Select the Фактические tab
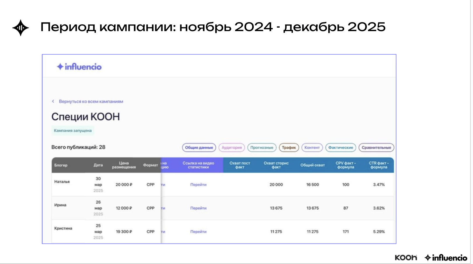Viewport: 473px width, 264px height. (x=341, y=147)
